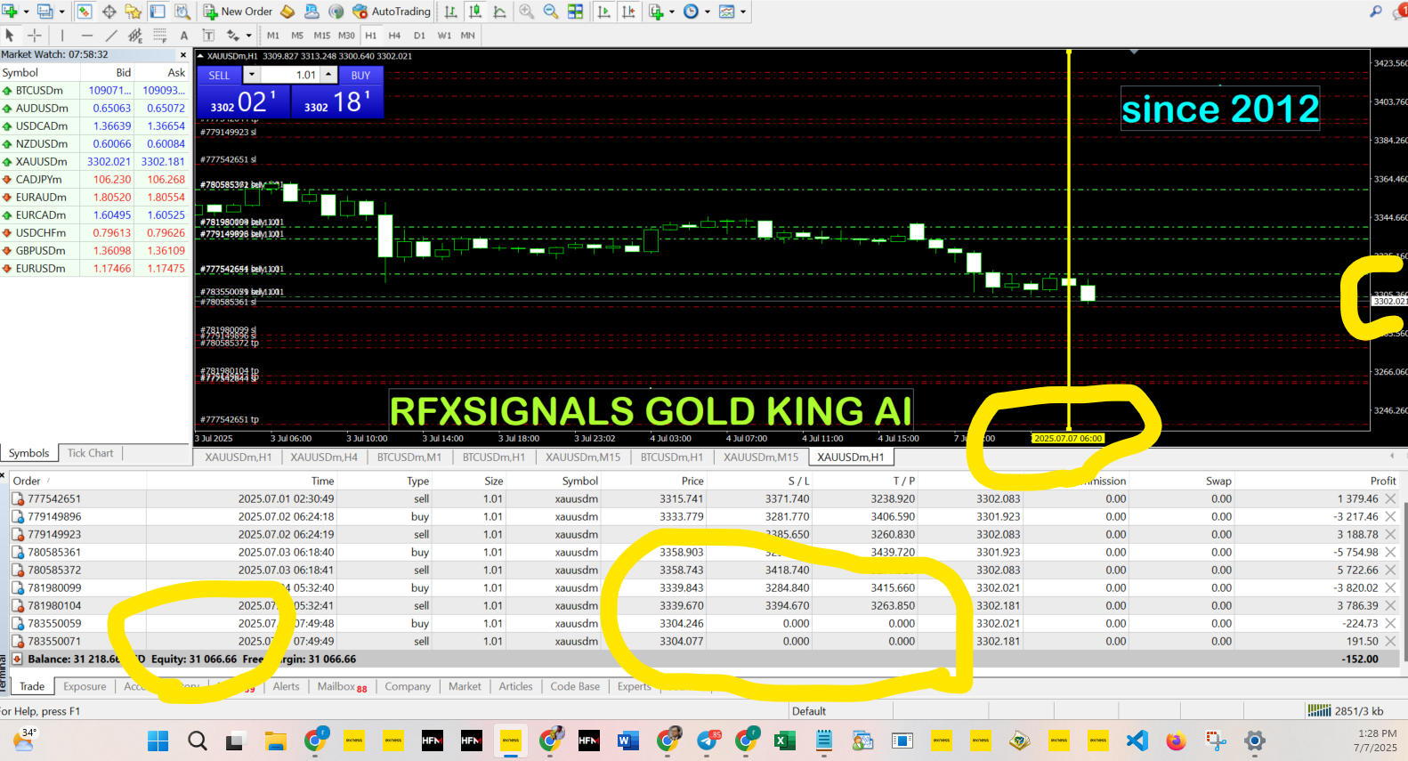Select the text (A) tool

click(x=184, y=36)
